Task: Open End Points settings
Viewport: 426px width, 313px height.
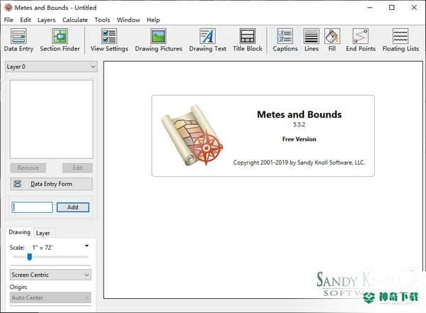Action: (361, 40)
